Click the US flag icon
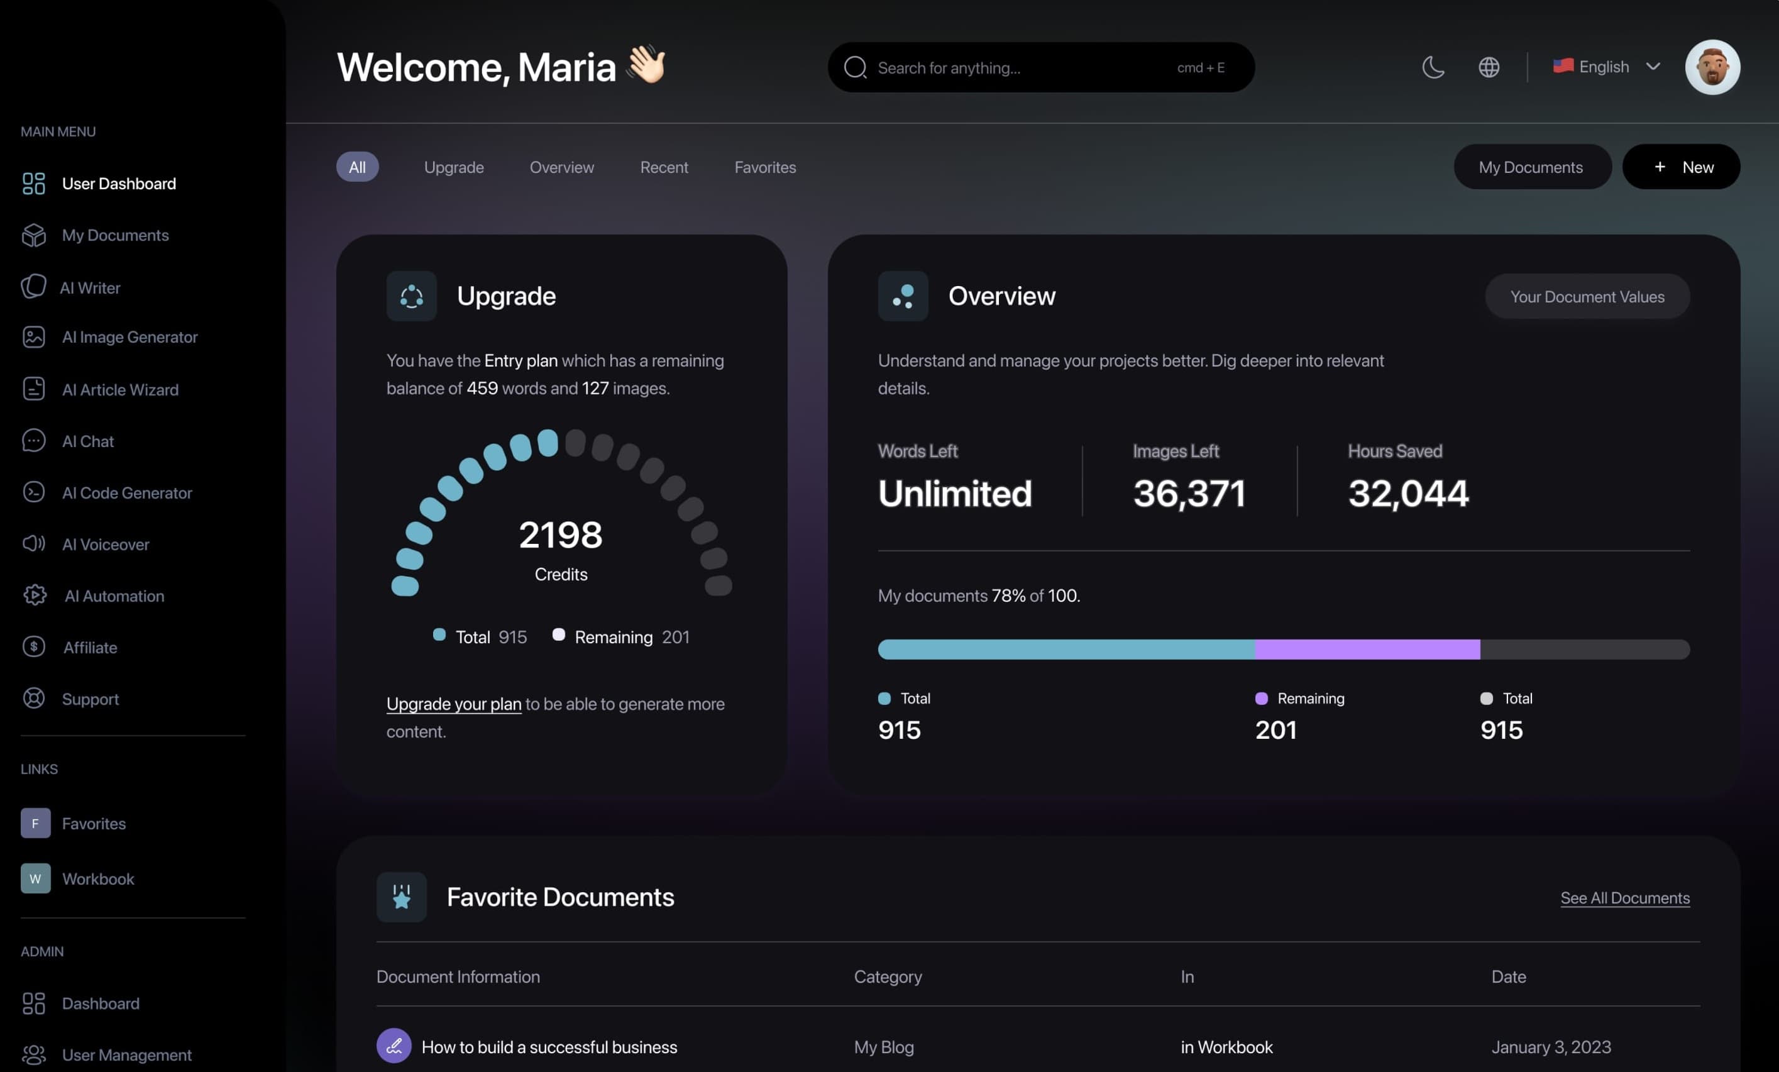1779x1072 pixels. pyautogui.click(x=1563, y=67)
